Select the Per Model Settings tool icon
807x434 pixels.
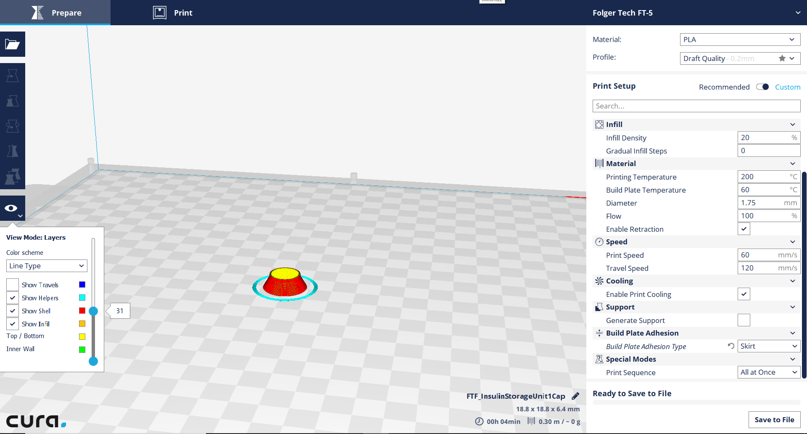(x=13, y=177)
